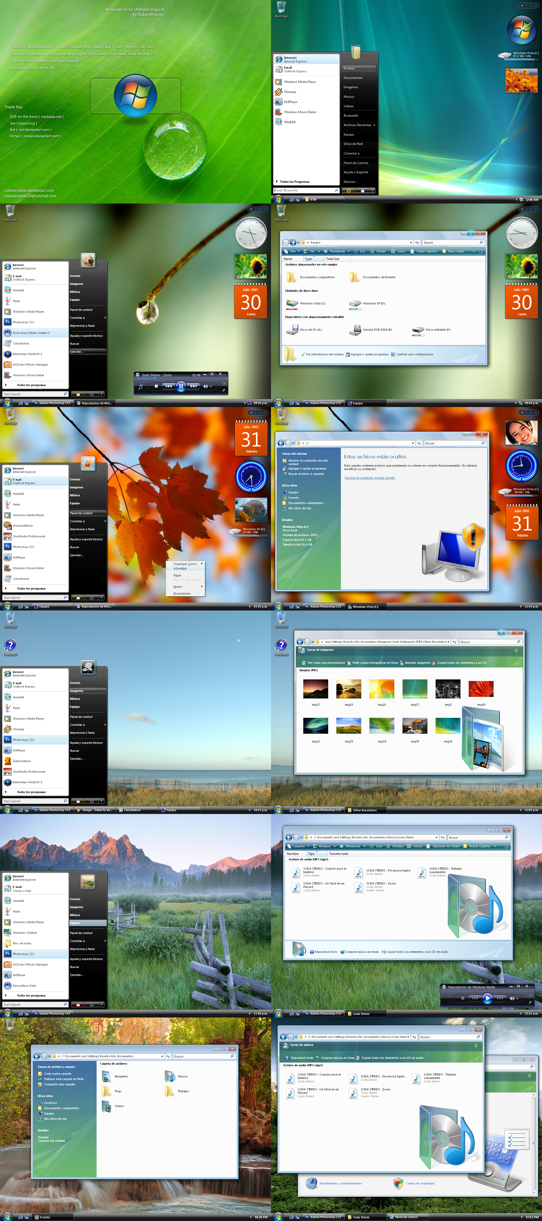The height and width of the screenshot is (1221, 542).
Task: Expand the Tree toolbar dropdown
Action: [x=300, y=251]
